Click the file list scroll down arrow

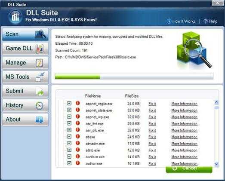(x=216, y=164)
